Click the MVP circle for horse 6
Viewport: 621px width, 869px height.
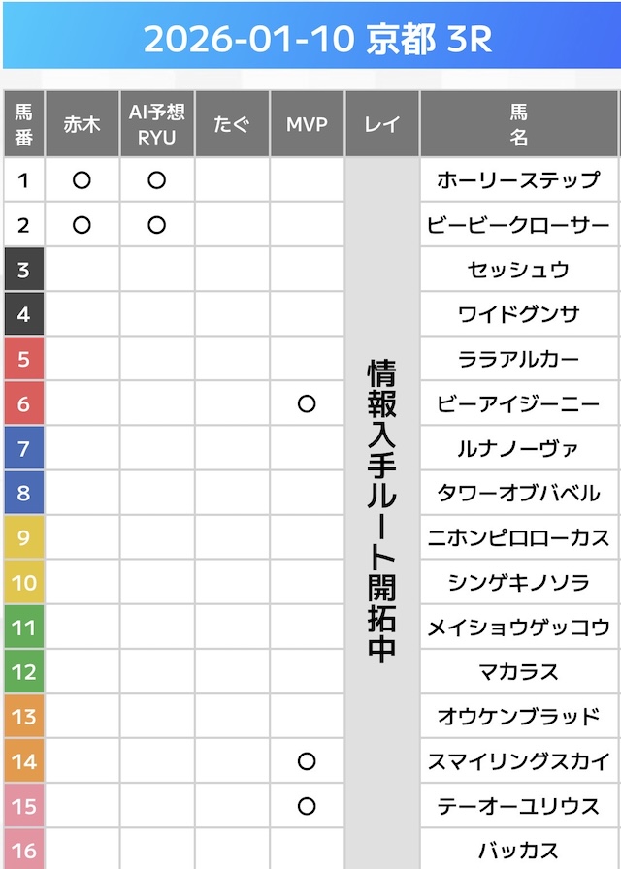307,403
